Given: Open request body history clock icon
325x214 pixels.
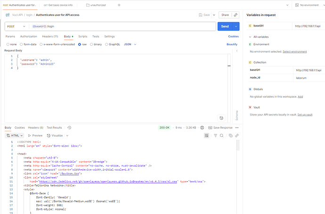Looking at the screenshot, I should (221, 118).
